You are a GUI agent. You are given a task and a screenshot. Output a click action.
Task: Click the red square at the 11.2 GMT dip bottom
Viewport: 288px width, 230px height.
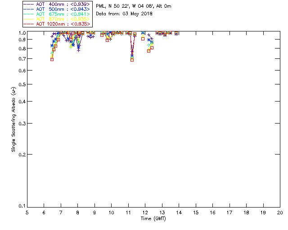(x=132, y=60)
